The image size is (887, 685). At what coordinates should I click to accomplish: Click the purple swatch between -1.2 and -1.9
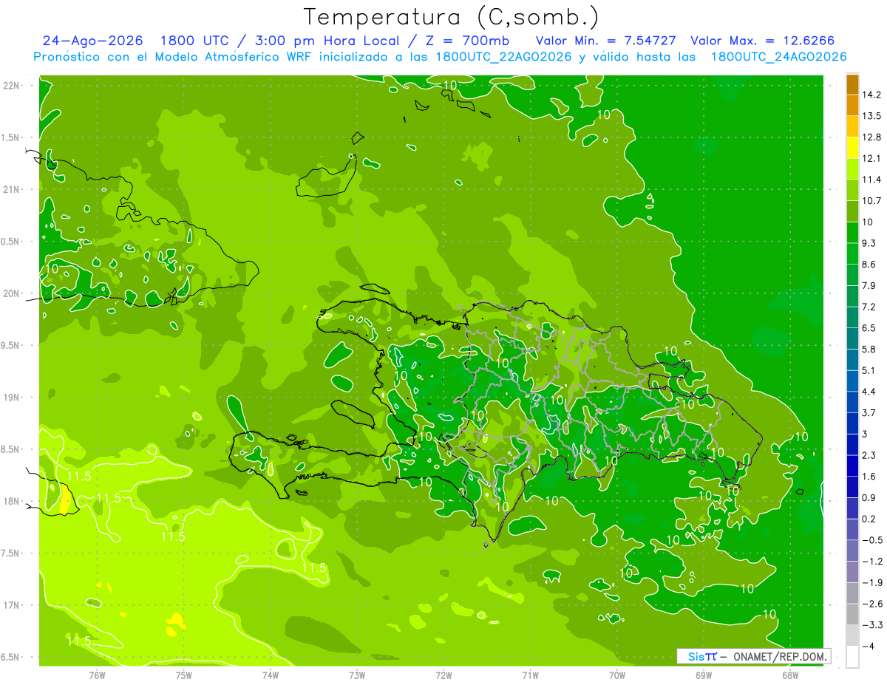[x=852, y=572]
